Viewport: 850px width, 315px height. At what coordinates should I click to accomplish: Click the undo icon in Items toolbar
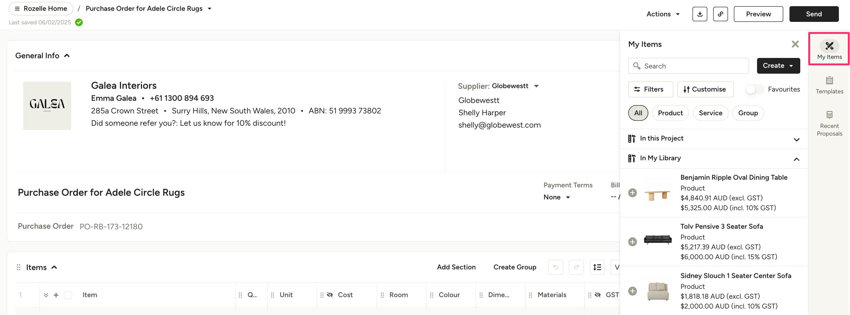coord(556,267)
